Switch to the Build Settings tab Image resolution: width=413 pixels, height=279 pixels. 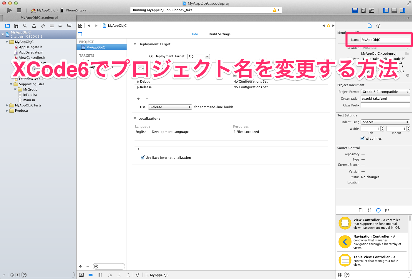220,34
